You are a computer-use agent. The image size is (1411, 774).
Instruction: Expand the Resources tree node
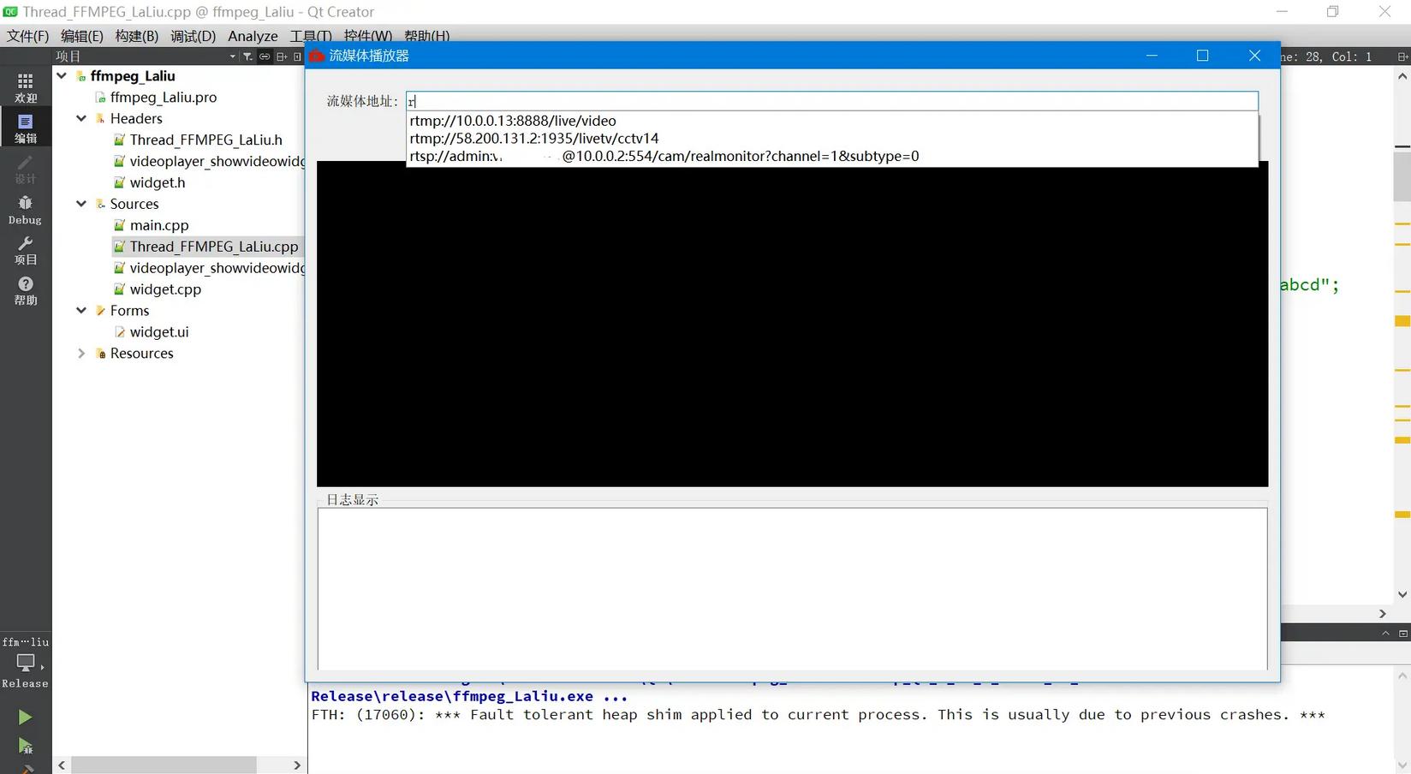click(80, 353)
